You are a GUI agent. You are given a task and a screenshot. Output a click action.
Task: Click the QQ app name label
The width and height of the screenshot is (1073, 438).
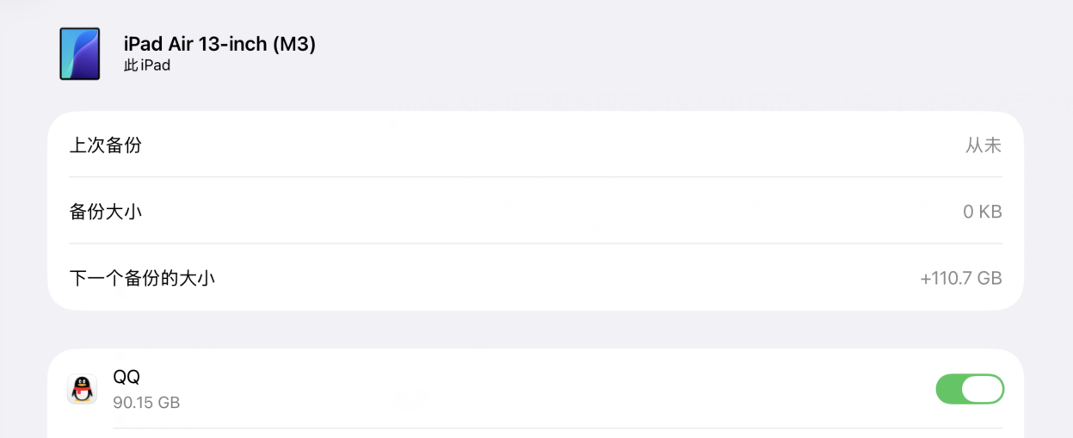pyautogui.click(x=126, y=377)
